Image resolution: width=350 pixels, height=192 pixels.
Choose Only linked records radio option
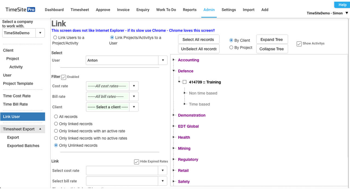coord(56,124)
